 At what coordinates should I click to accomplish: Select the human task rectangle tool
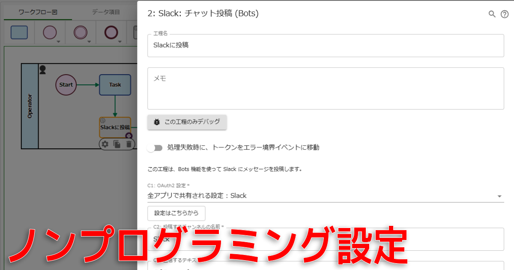[19, 33]
